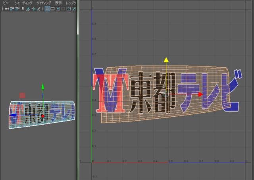Toggle the Resolution Gate icon

[x=58, y=9]
